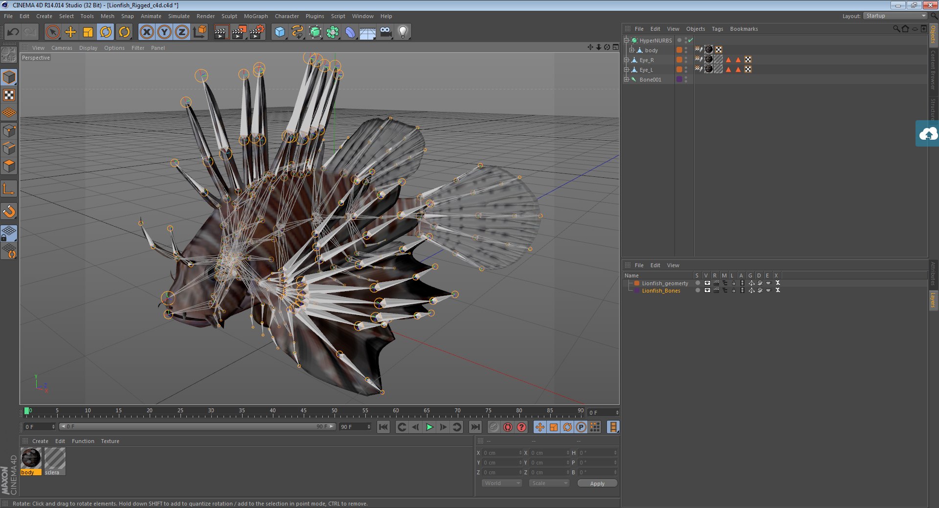The image size is (939, 508).
Task: Click the Apply button
Action: click(597, 484)
